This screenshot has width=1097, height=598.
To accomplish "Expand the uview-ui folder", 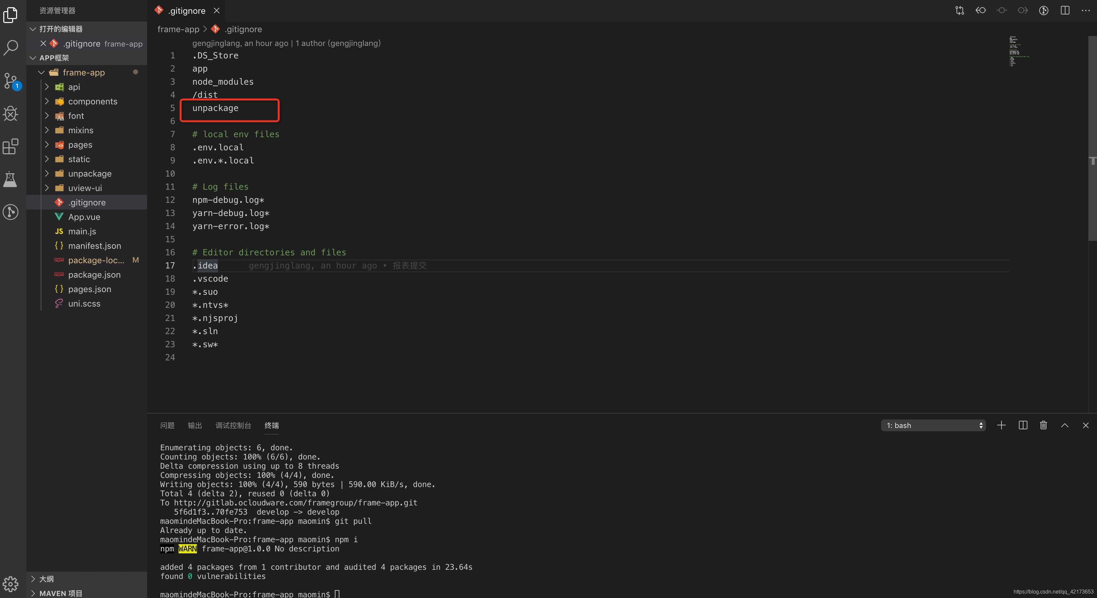I will click(x=47, y=188).
